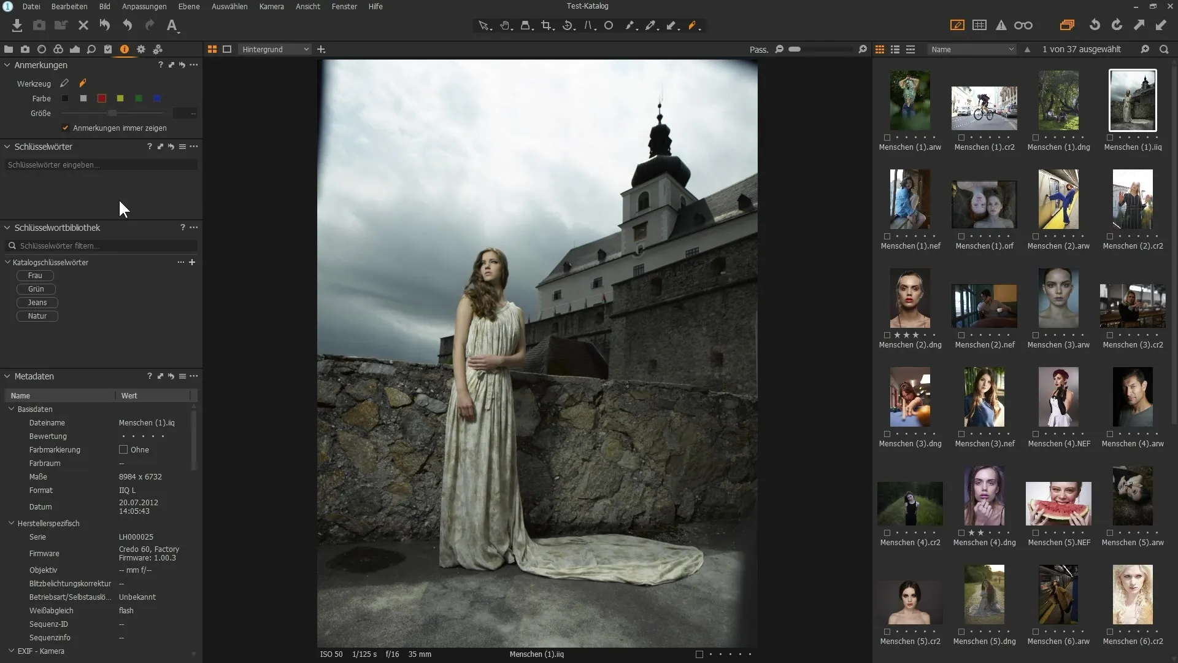Open the Hintergrund layer dropdown
Viewport: 1178px width, 663px height.
tap(274, 49)
